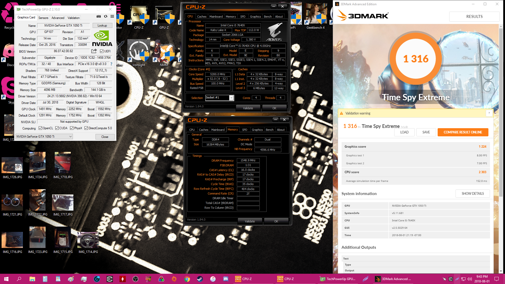This screenshot has height=284, width=505.
Task: Open the notification action center icon
Action: [497, 279]
